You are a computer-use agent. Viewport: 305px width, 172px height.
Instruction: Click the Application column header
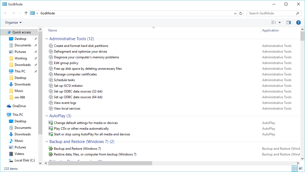point(270,30)
